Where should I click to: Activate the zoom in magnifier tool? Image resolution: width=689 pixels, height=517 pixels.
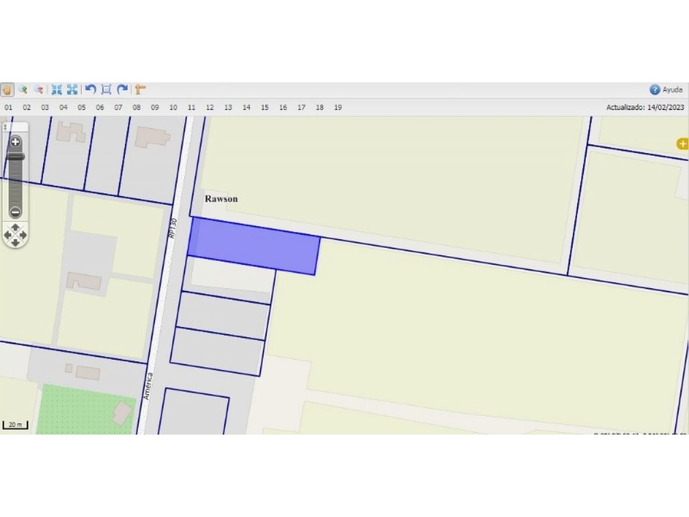(x=23, y=89)
